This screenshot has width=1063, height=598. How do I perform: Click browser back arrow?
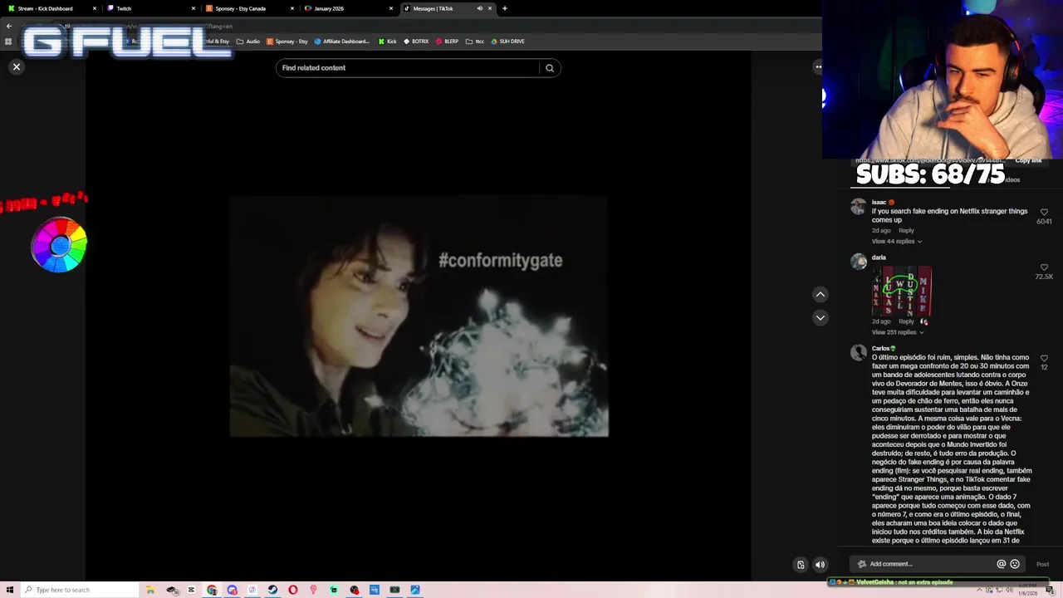(x=9, y=27)
